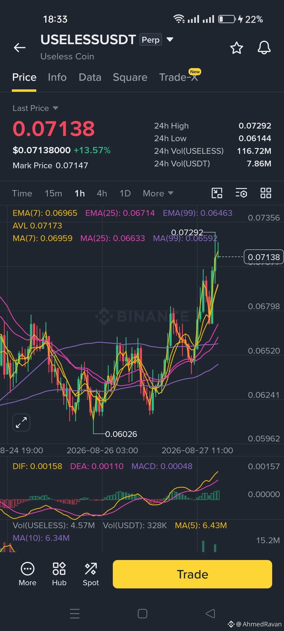
Task: Tap the battery 22% status indicator
Action: [241, 19]
